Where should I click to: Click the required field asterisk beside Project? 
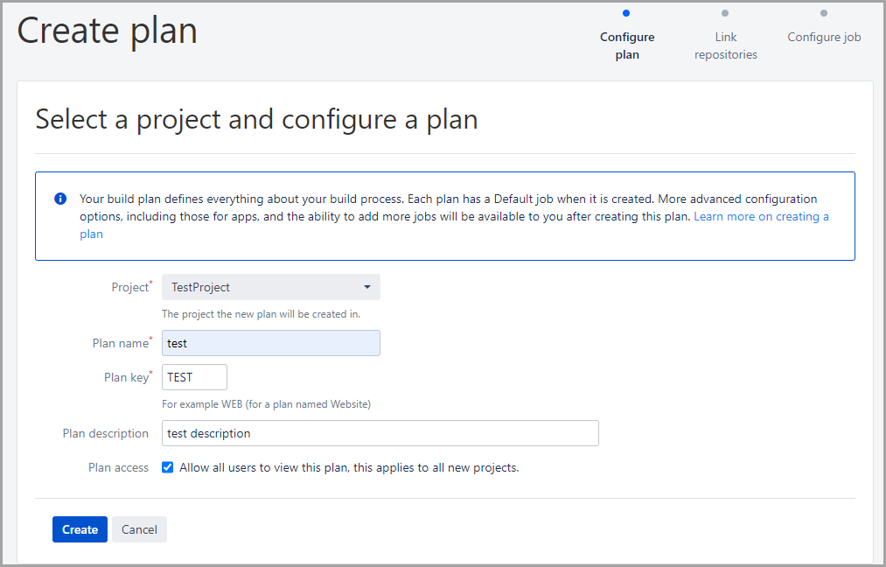tap(152, 282)
